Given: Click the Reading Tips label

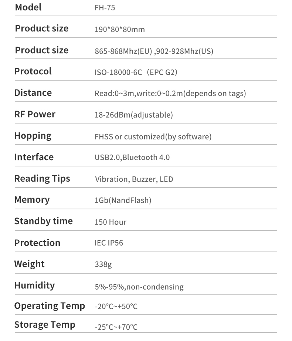Looking at the screenshot, I should click(42, 179).
